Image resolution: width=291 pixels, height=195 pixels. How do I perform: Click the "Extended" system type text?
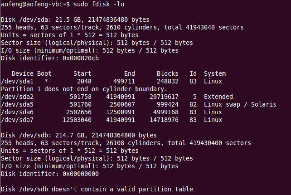coord(218,97)
